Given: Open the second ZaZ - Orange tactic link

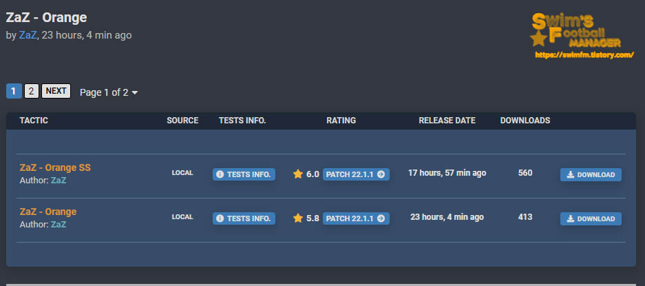Looking at the screenshot, I should [x=48, y=212].
